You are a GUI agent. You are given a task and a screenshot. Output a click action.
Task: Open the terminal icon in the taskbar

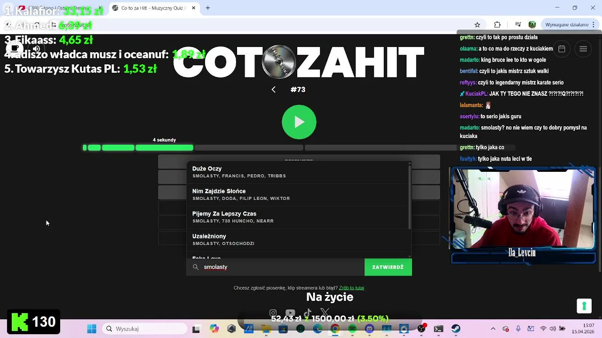438,329
